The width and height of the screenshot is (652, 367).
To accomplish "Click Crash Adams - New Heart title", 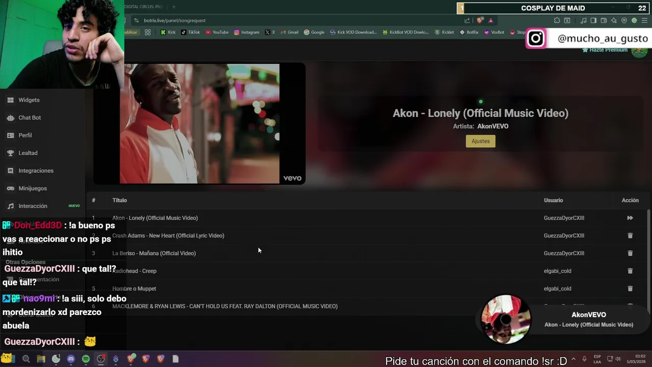I will (168, 235).
